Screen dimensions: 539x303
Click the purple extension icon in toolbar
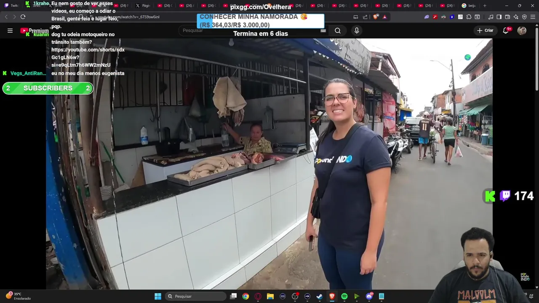pos(427,17)
